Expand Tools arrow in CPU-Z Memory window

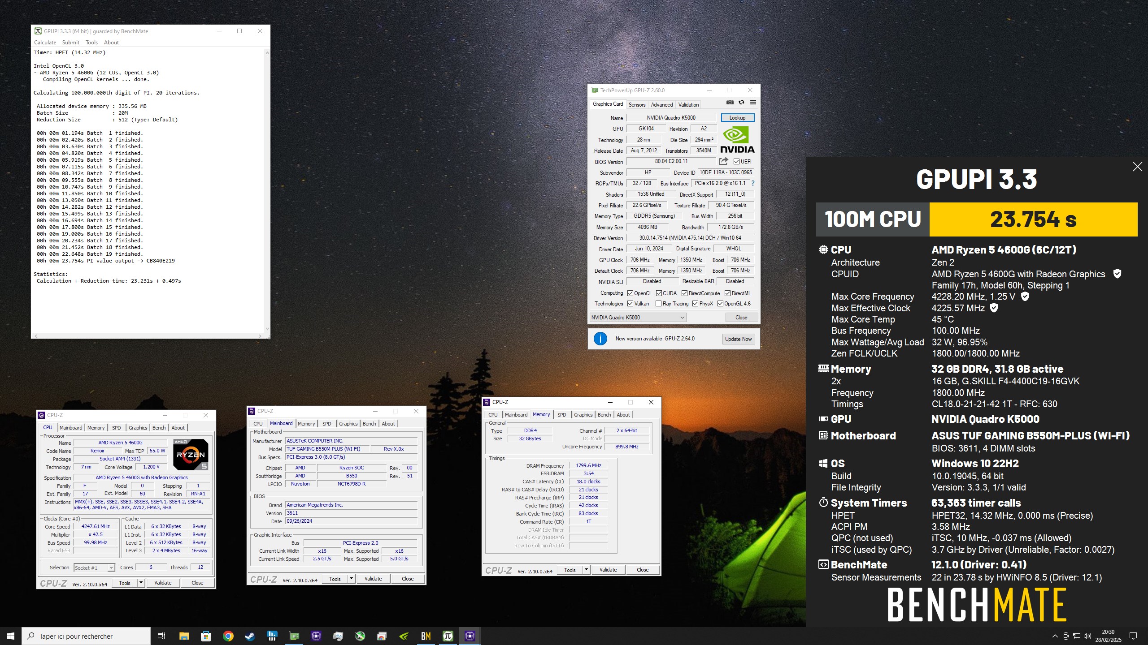[586, 570]
